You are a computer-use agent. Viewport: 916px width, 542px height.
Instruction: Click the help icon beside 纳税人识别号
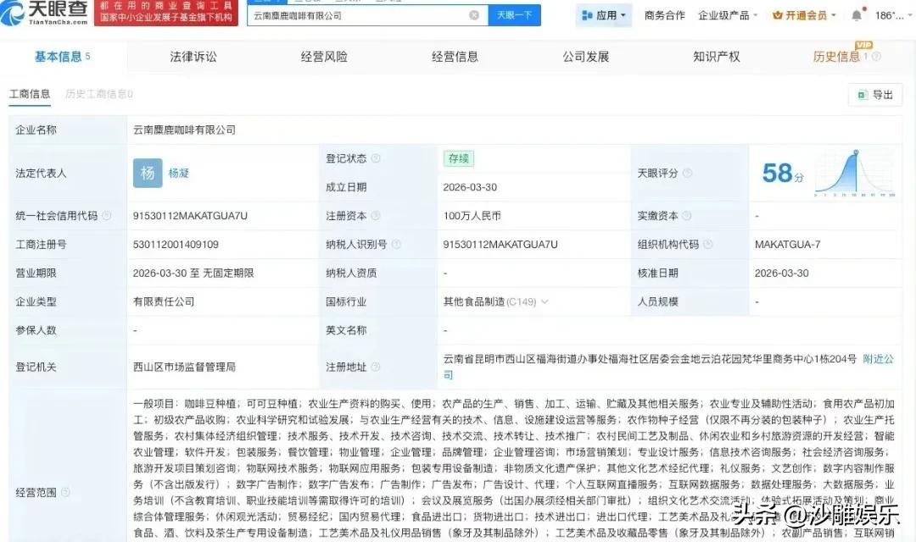coord(396,245)
